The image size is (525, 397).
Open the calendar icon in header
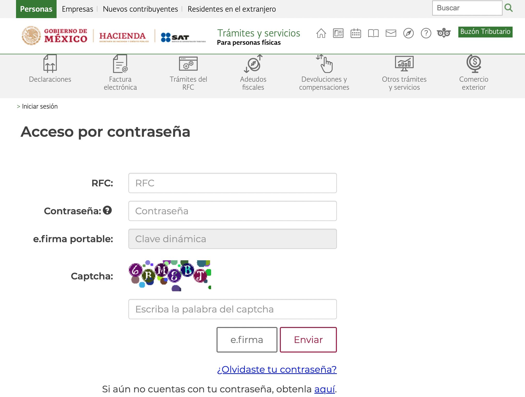point(356,33)
